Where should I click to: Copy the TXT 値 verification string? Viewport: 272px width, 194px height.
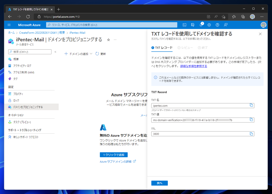(x=251, y=120)
